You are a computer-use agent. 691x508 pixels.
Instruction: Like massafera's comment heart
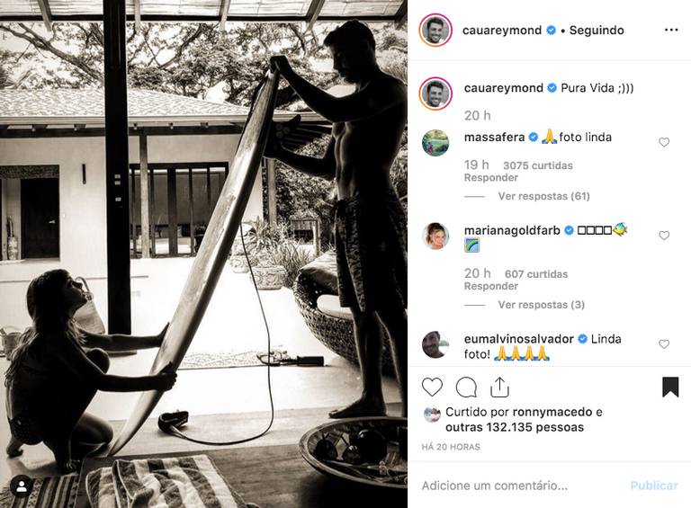coord(664,142)
